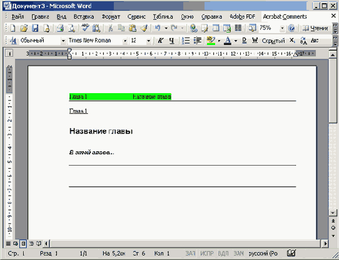This screenshot has height=260, width=339.
Task: Open the zoom percentage dropdown at 75%
Action: [x=282, y=28]
